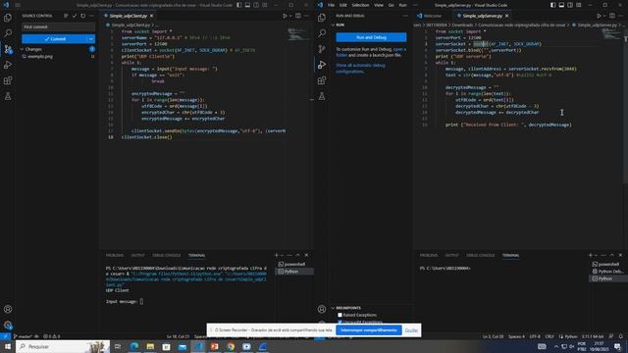Split the left editor
Image resolution: width=628 pixels, height=353 pixels.
[298, 16]
